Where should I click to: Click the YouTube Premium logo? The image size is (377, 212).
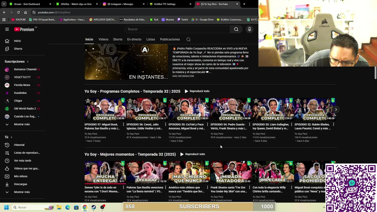(x=24, y=29)
